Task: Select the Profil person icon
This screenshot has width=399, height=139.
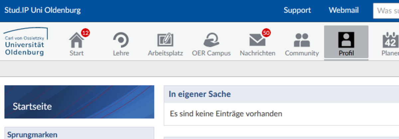Action: 346,40
